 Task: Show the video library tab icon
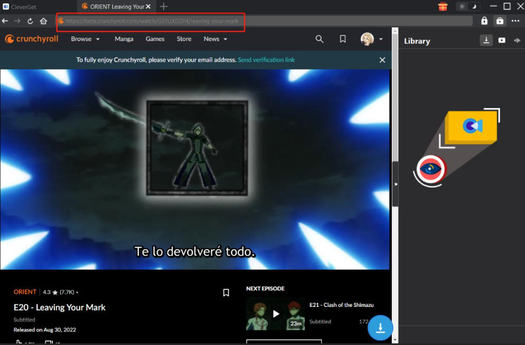pyautogui.click(x=502, y=40)
